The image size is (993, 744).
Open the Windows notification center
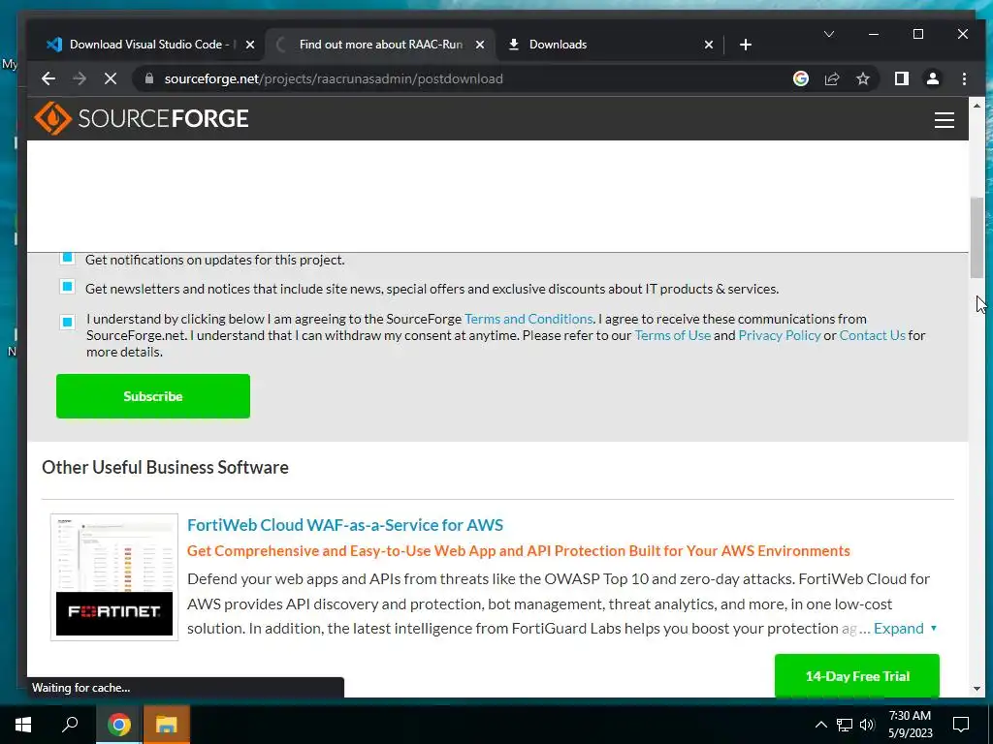tap(961, 725)
